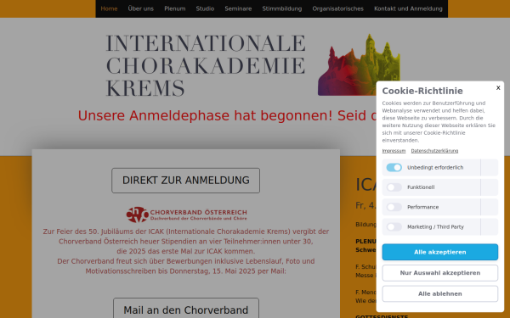
Task: Click the cookie description paragraph text
Action: tap(439, 121)
